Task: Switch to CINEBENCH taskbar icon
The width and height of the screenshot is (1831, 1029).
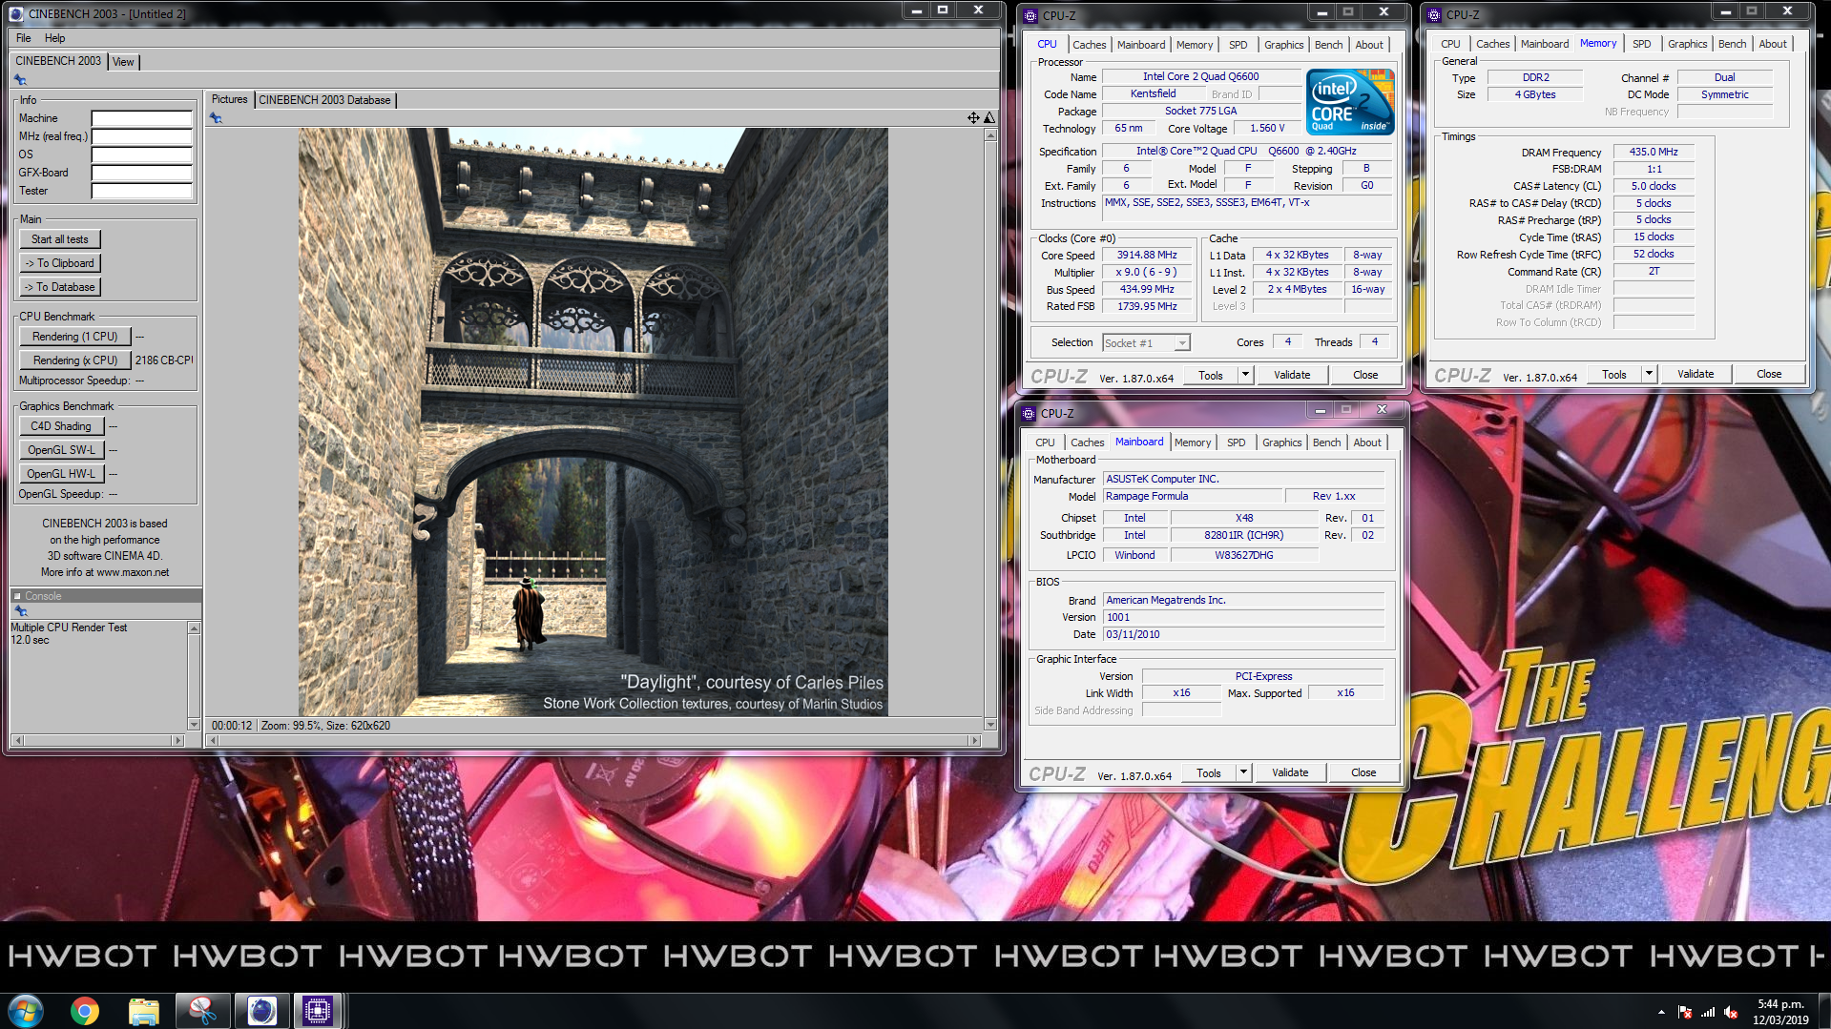Action: pos(260,1011)
